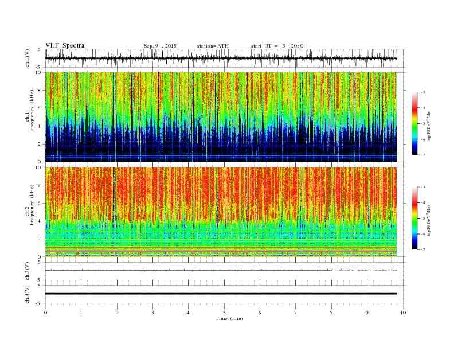The image size is (454, 351).
Task: Click the 'VLF Spectra' title text
Action: pos(65,45)
